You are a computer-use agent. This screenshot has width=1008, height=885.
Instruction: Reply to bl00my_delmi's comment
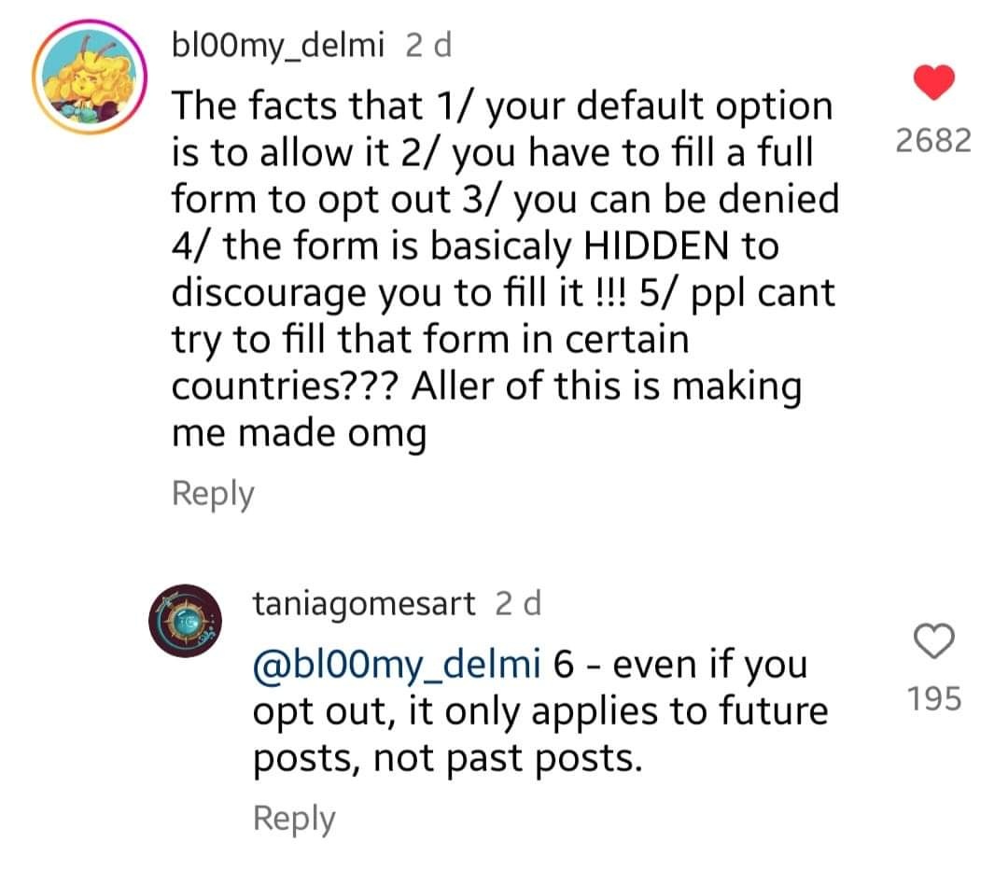[x=213, y=494]
